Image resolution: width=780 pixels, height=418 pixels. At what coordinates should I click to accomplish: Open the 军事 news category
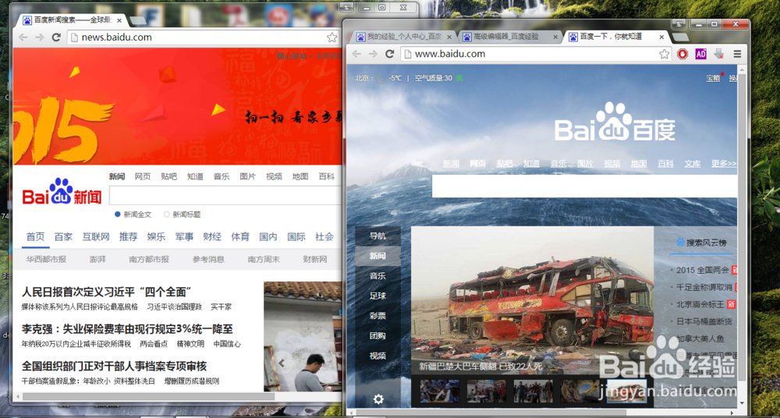184,237
